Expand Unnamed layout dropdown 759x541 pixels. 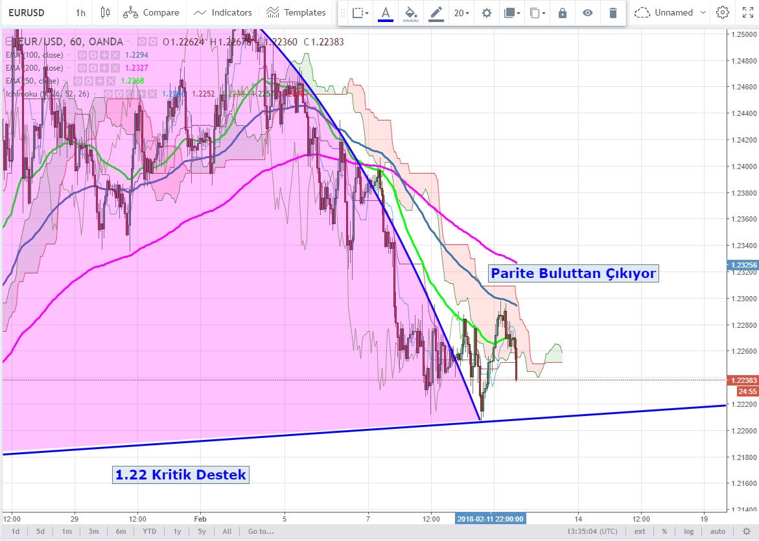click(x=703, y=12)
